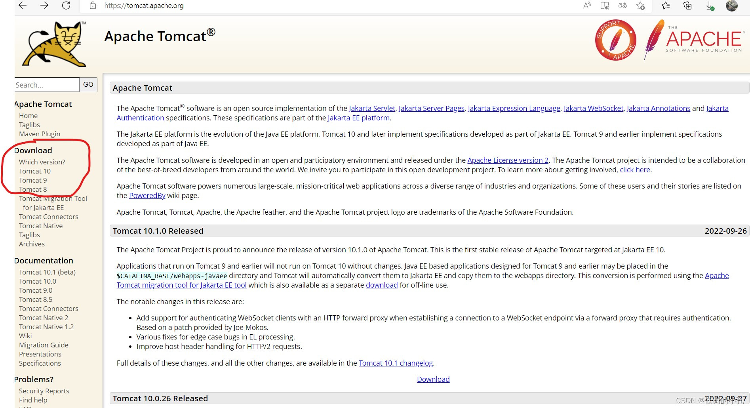Click inline 'download' link for off-line use

pyautogui.click(x=382, y=285)
